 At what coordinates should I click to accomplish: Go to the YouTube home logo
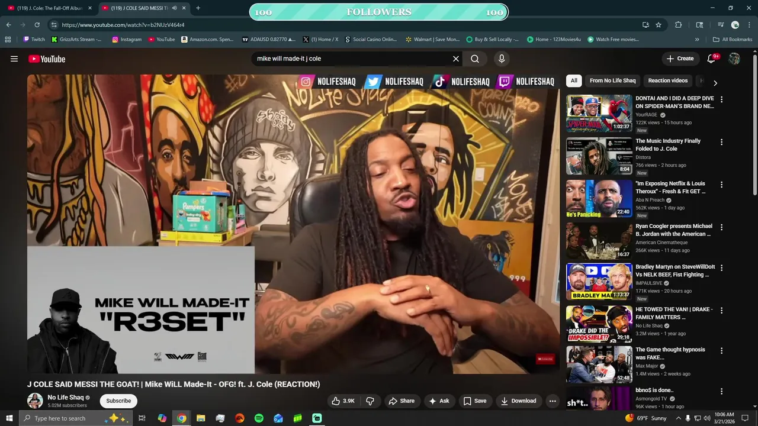coord(47,59)
